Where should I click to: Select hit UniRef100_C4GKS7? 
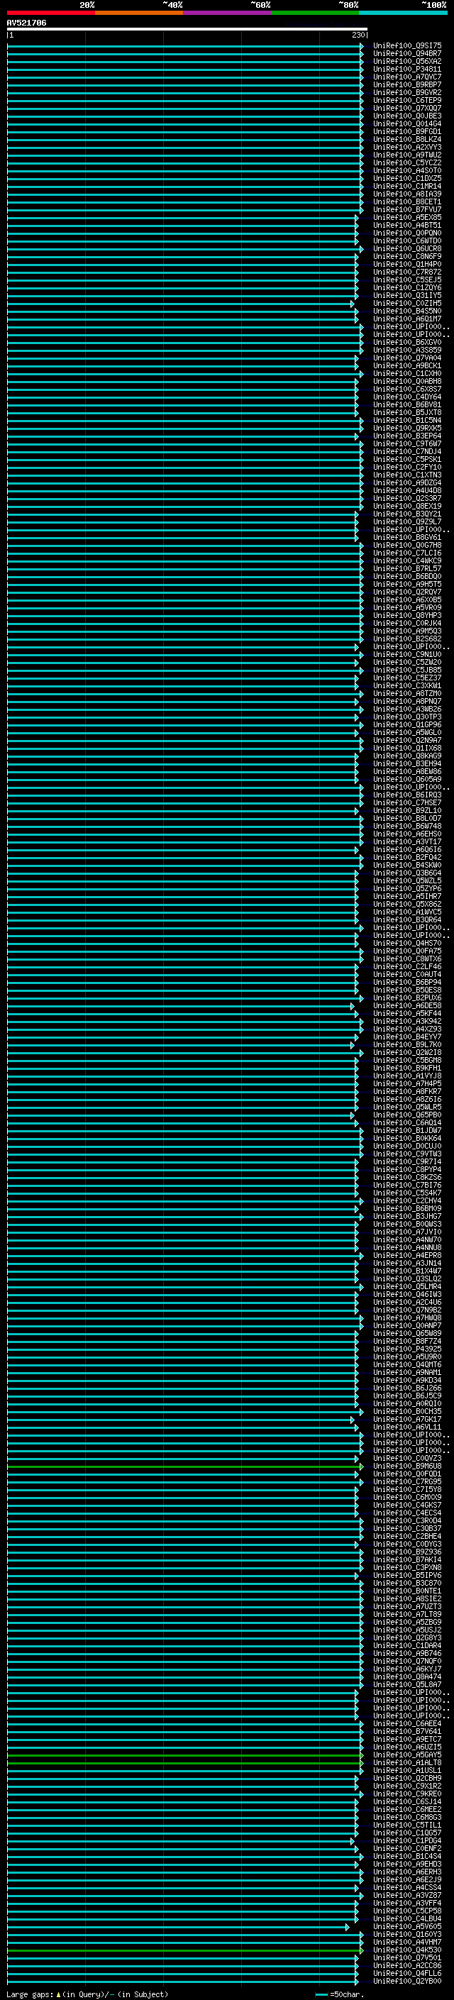coord(407,1505)
